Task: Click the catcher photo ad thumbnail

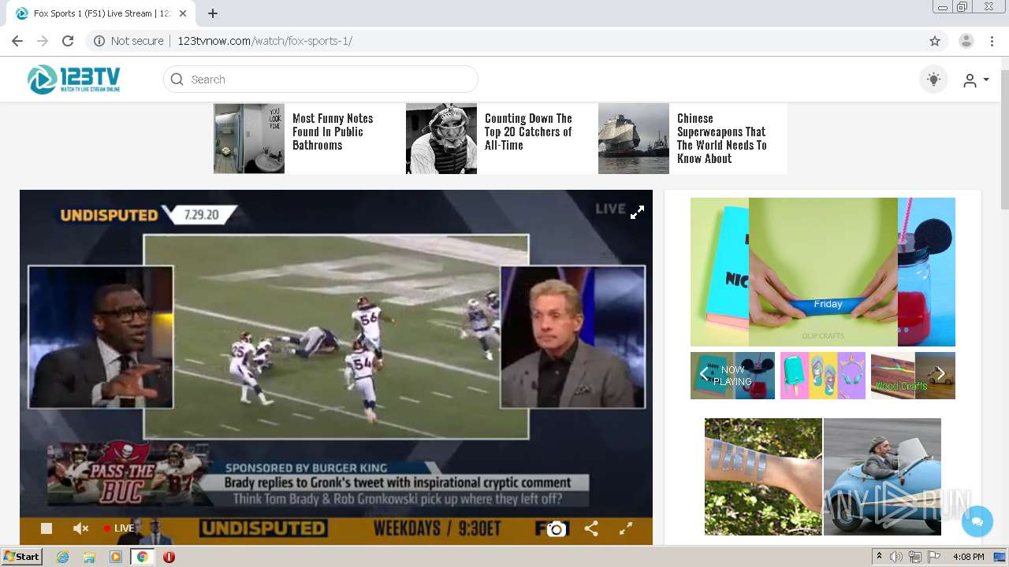Action: point(441,139)
